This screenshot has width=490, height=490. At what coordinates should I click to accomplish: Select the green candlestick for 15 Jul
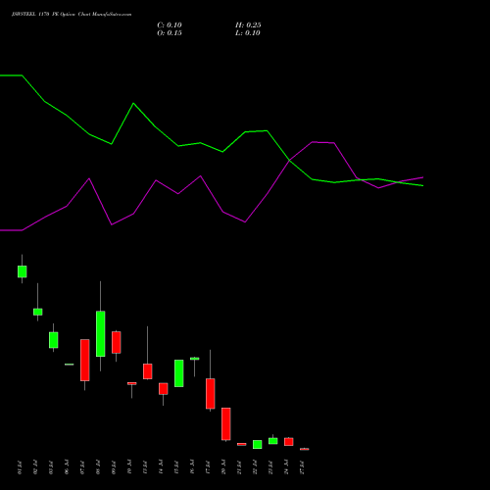(179, 373)
